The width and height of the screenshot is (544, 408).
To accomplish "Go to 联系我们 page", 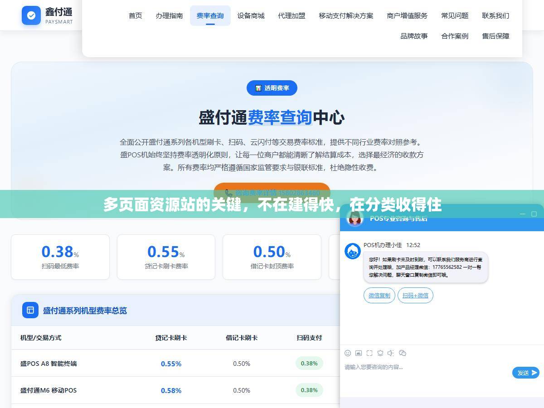I will pyautogui.click(x=496, y=16).
